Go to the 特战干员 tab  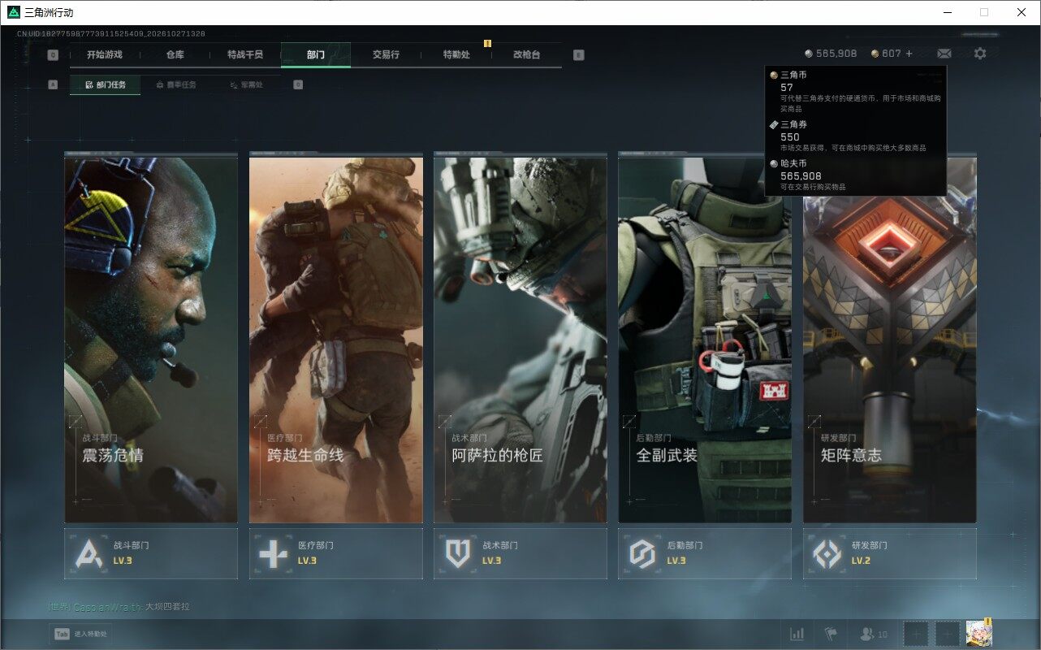[x=245, y=54]
